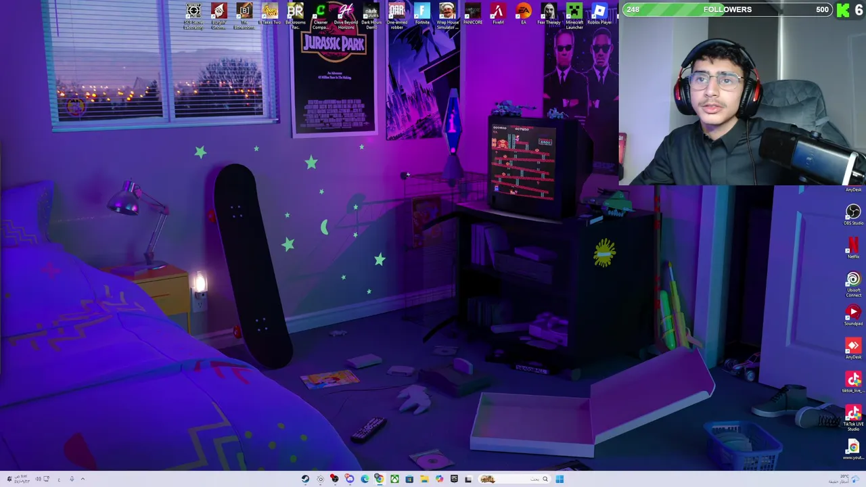Open the OBS Studio desktop icon

(853, 215)
